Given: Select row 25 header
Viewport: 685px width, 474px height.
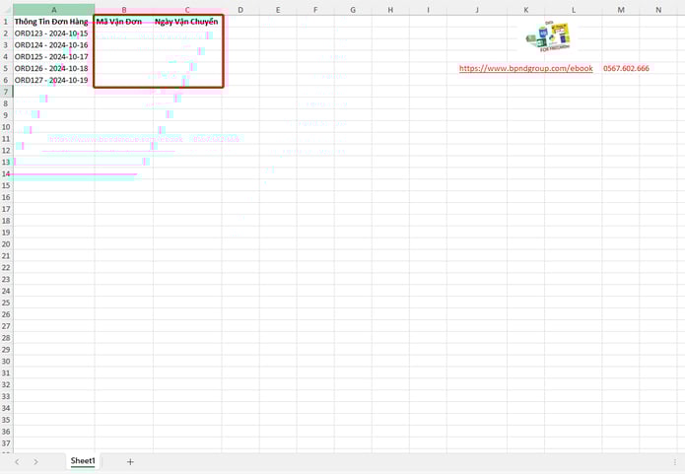Looking at the screenshot, I should click(6, 303).
